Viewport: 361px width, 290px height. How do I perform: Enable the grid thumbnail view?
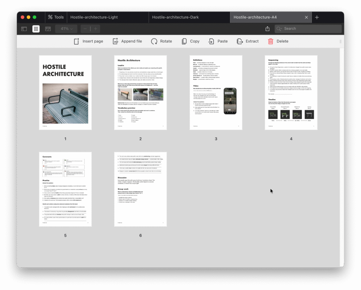tap(36, 29)
